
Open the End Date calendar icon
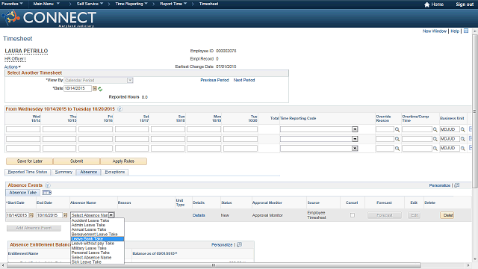click(65, 215)
